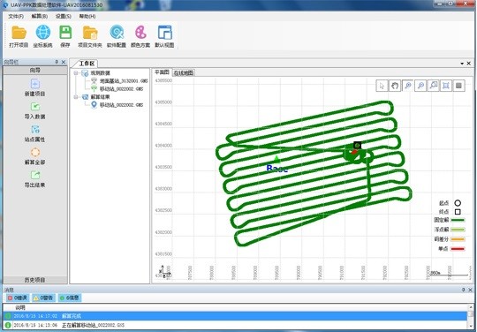Image resolution: width=477 pixels, height=332 pixels.
Task: Open the 帮助(H) menu
Action: 87,16
